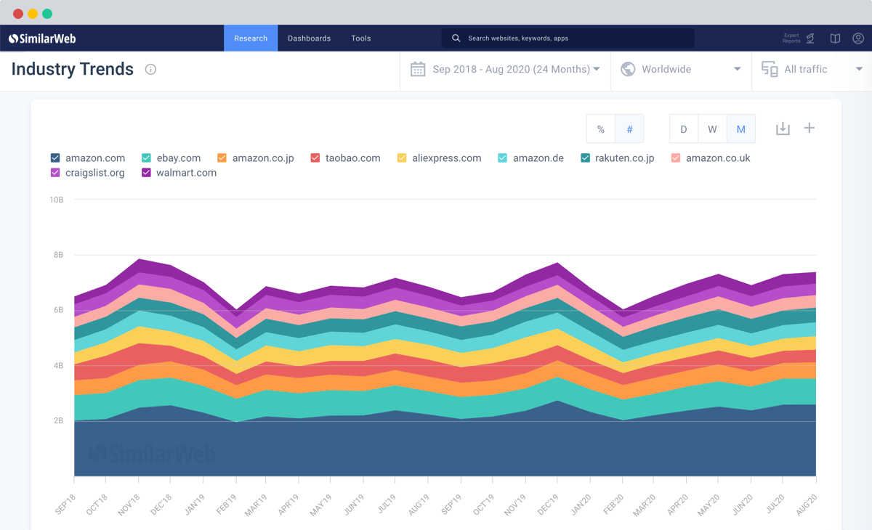
Task: Click the globe icon
Action: click(x=628, y=69)
